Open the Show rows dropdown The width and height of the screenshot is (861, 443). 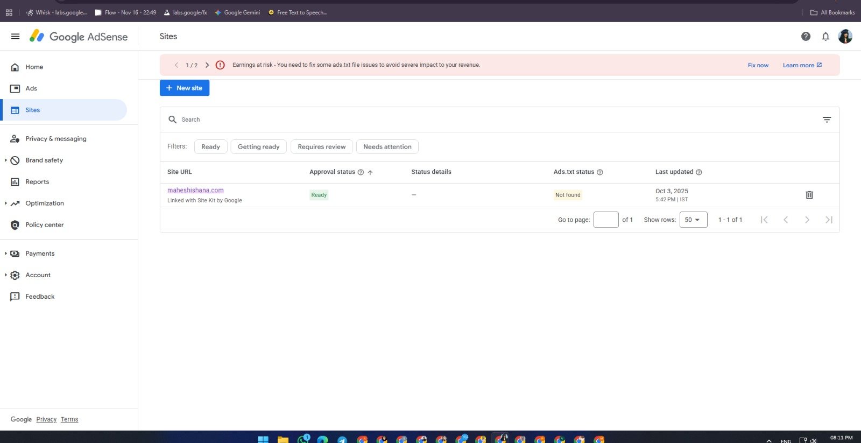693,220
